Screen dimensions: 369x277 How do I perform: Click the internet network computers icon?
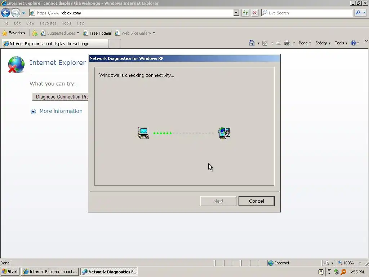click(224, 133)
